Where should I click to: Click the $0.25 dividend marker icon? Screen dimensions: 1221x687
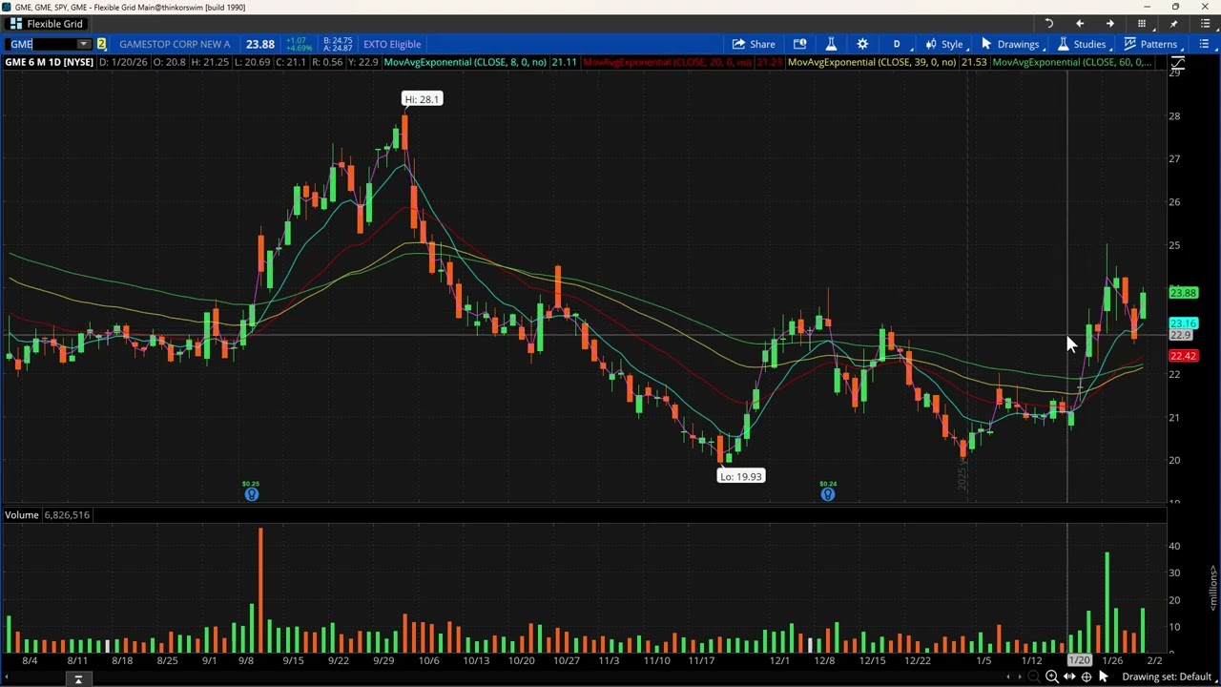(251, 494)
